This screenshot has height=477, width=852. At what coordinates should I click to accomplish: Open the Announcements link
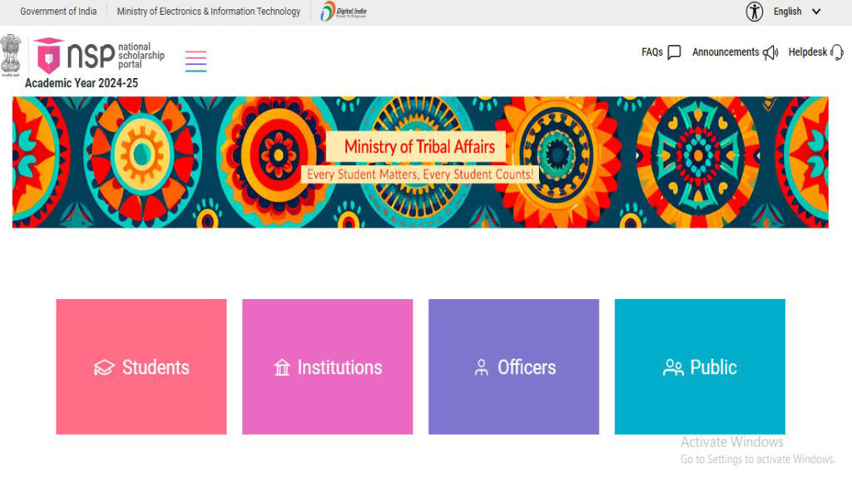pyautogui.click(x=726, y=52)
